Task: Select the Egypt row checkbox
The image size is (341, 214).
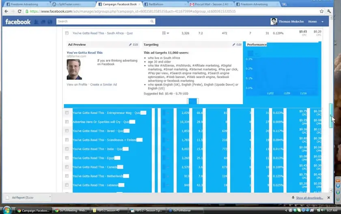Action: (67, 158)
